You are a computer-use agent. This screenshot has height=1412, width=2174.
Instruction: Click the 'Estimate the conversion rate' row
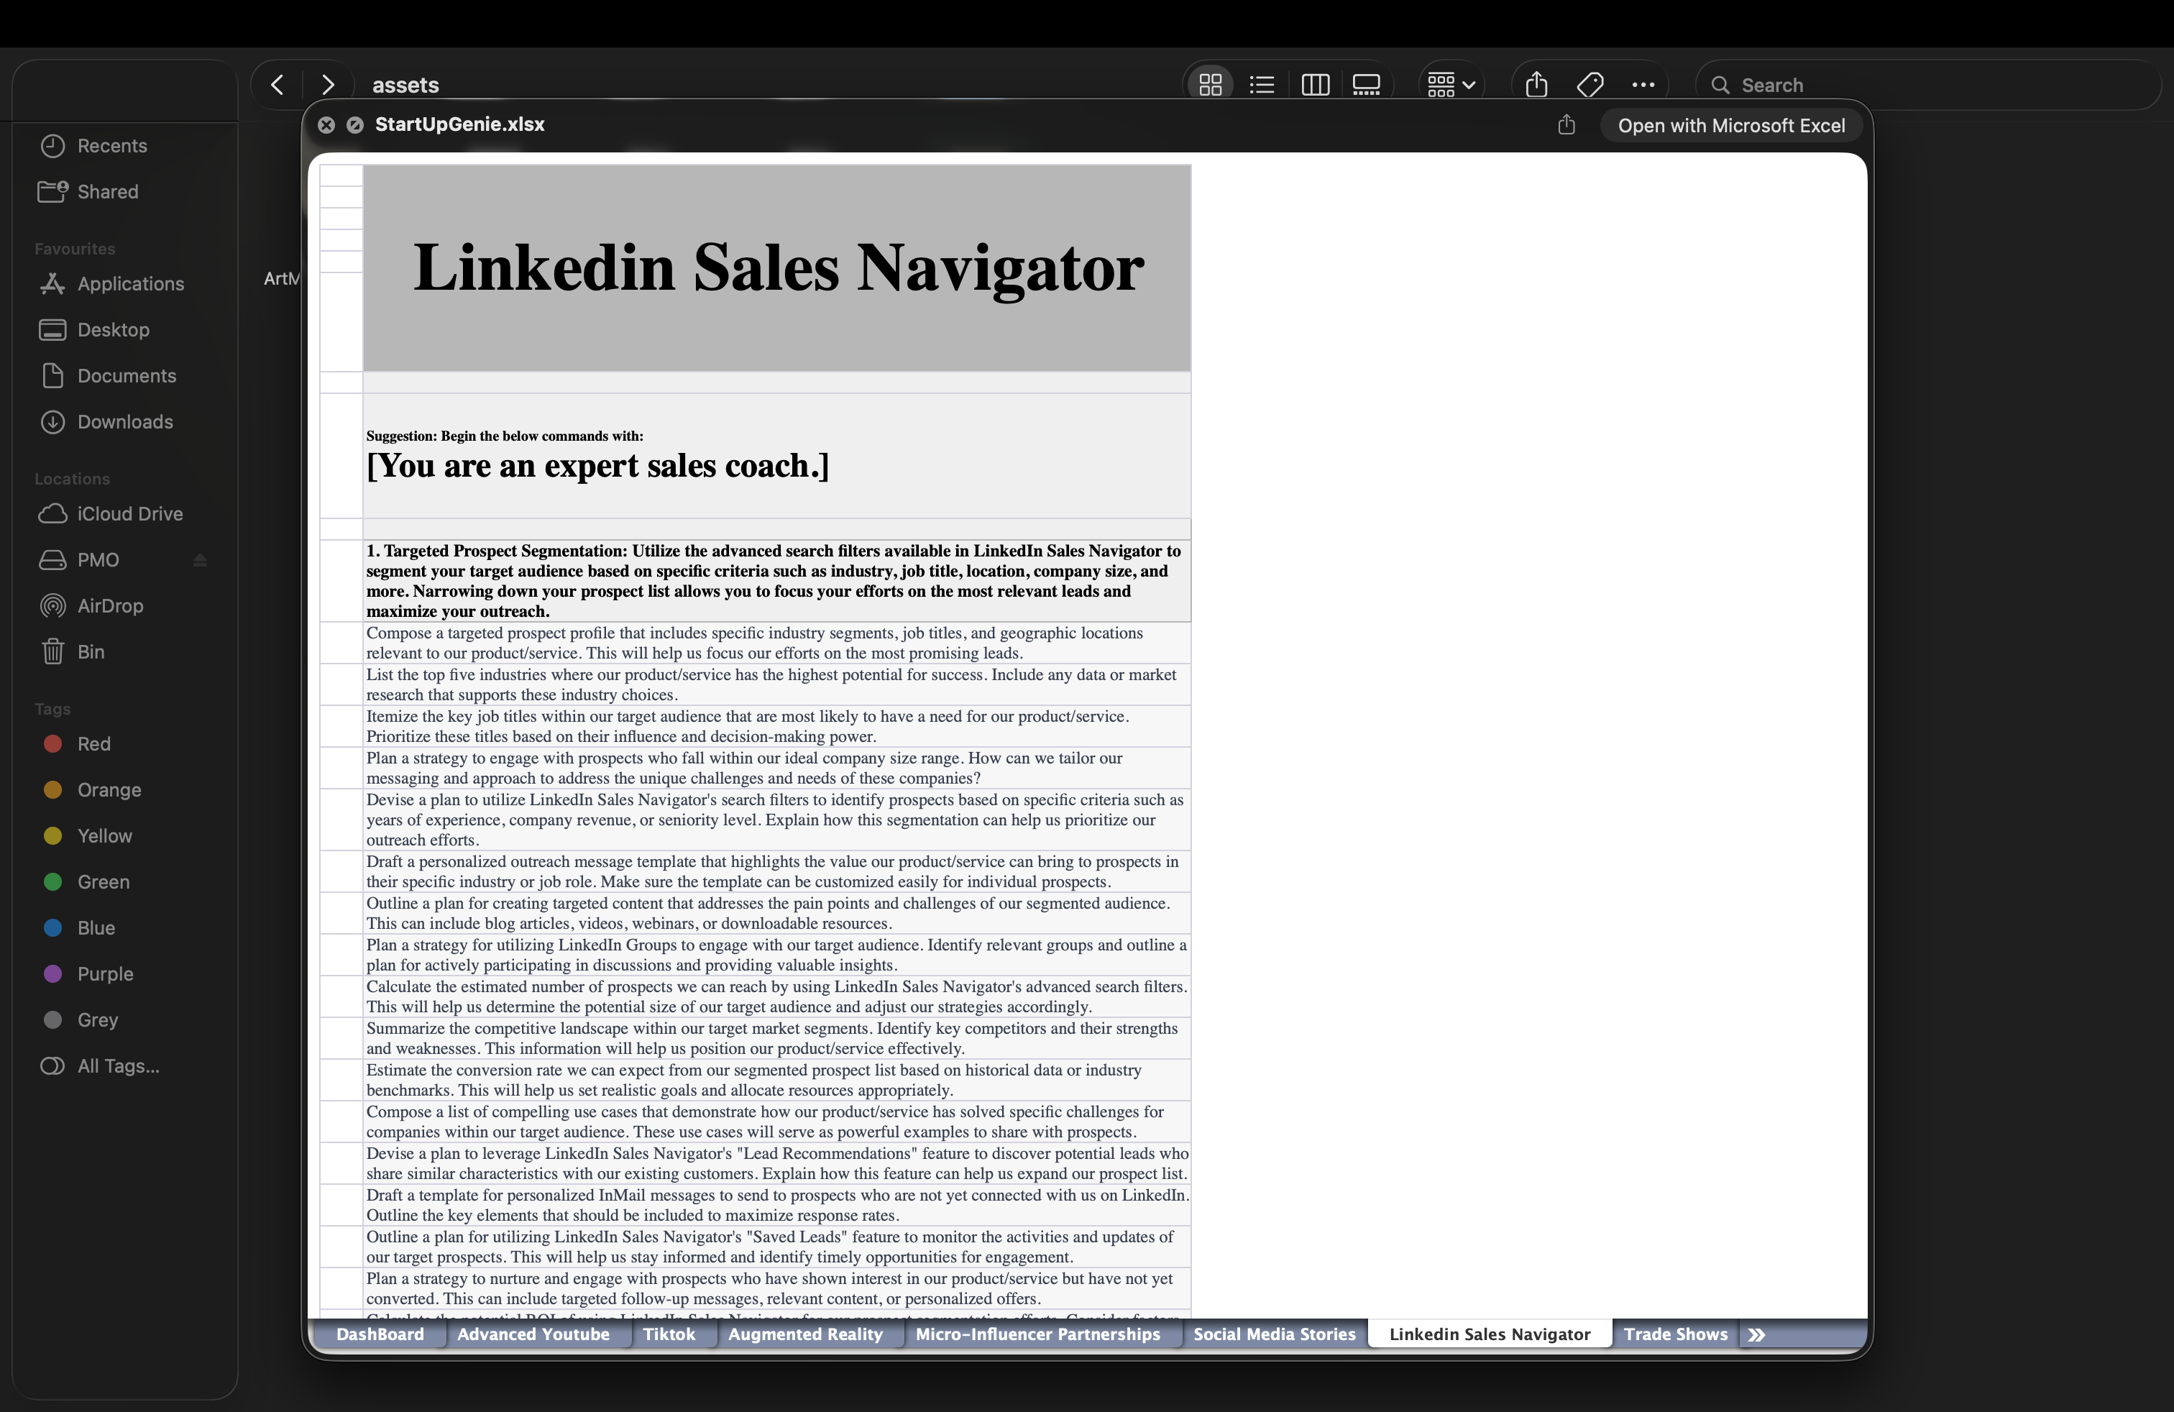[776, 1080]
